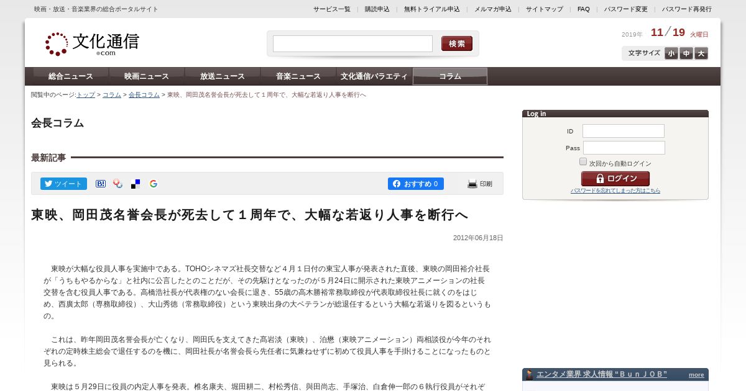The width and height of the screenshot is (746, 391).
Task: Print the article with the 印刷 icon
Action: click(x=480, y=184)
